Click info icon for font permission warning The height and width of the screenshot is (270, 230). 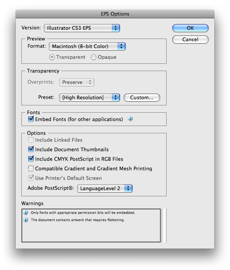point(26,212)
